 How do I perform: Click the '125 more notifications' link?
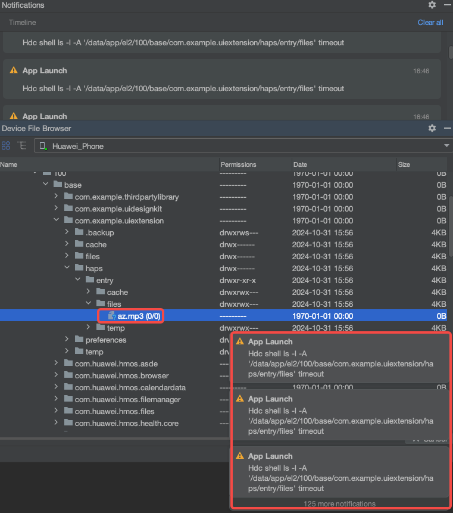coord(339,503)
